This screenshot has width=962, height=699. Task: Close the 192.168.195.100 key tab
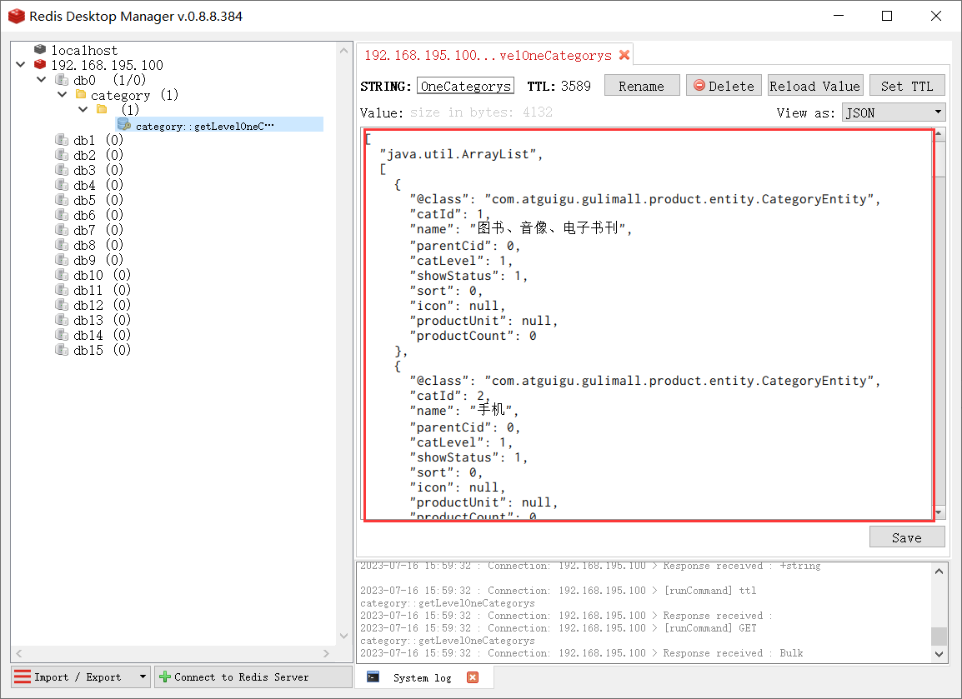624,56
